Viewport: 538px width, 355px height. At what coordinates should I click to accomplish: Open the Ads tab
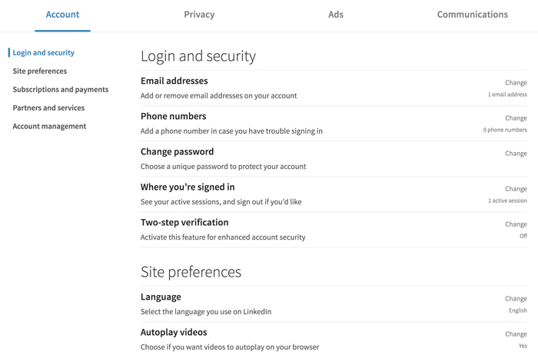coord(336,15)
